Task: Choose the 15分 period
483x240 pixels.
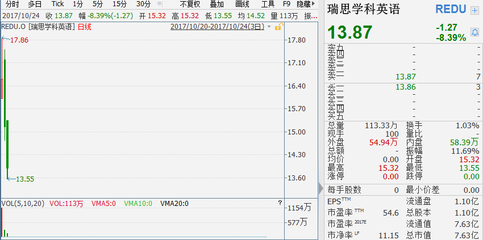Action: (x=119, y=4)
